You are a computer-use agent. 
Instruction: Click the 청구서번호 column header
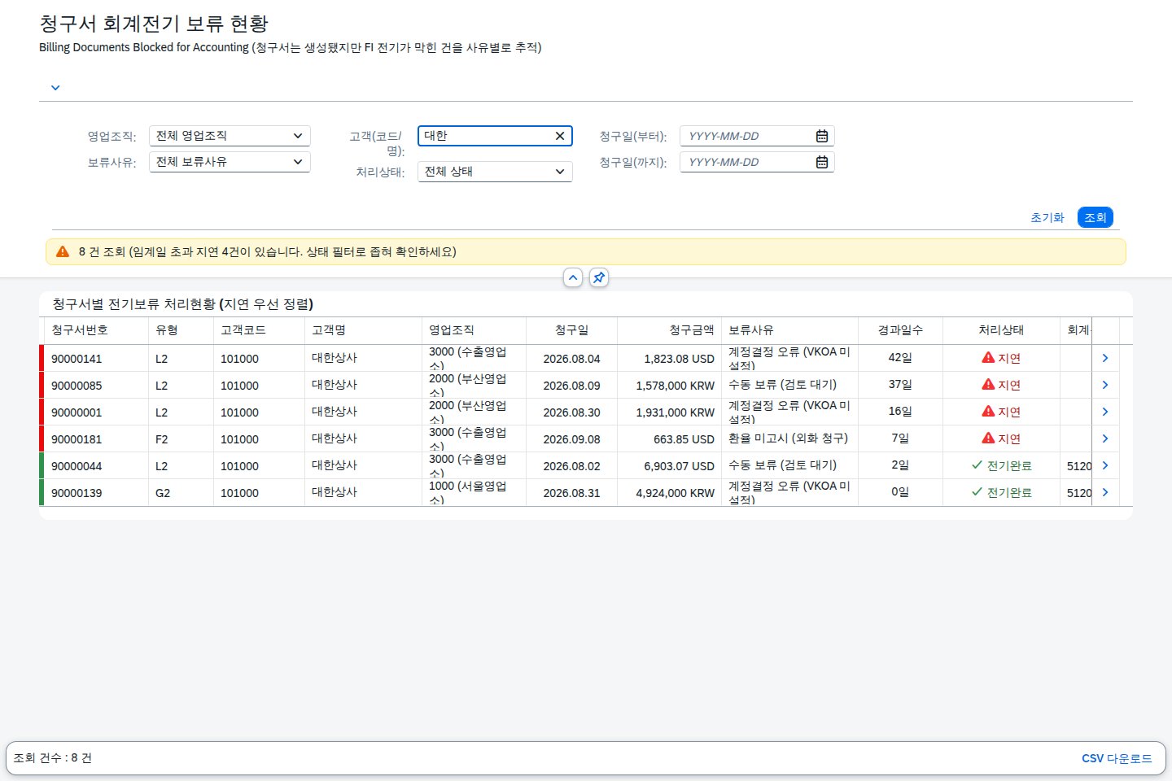(x=96, y=330)
